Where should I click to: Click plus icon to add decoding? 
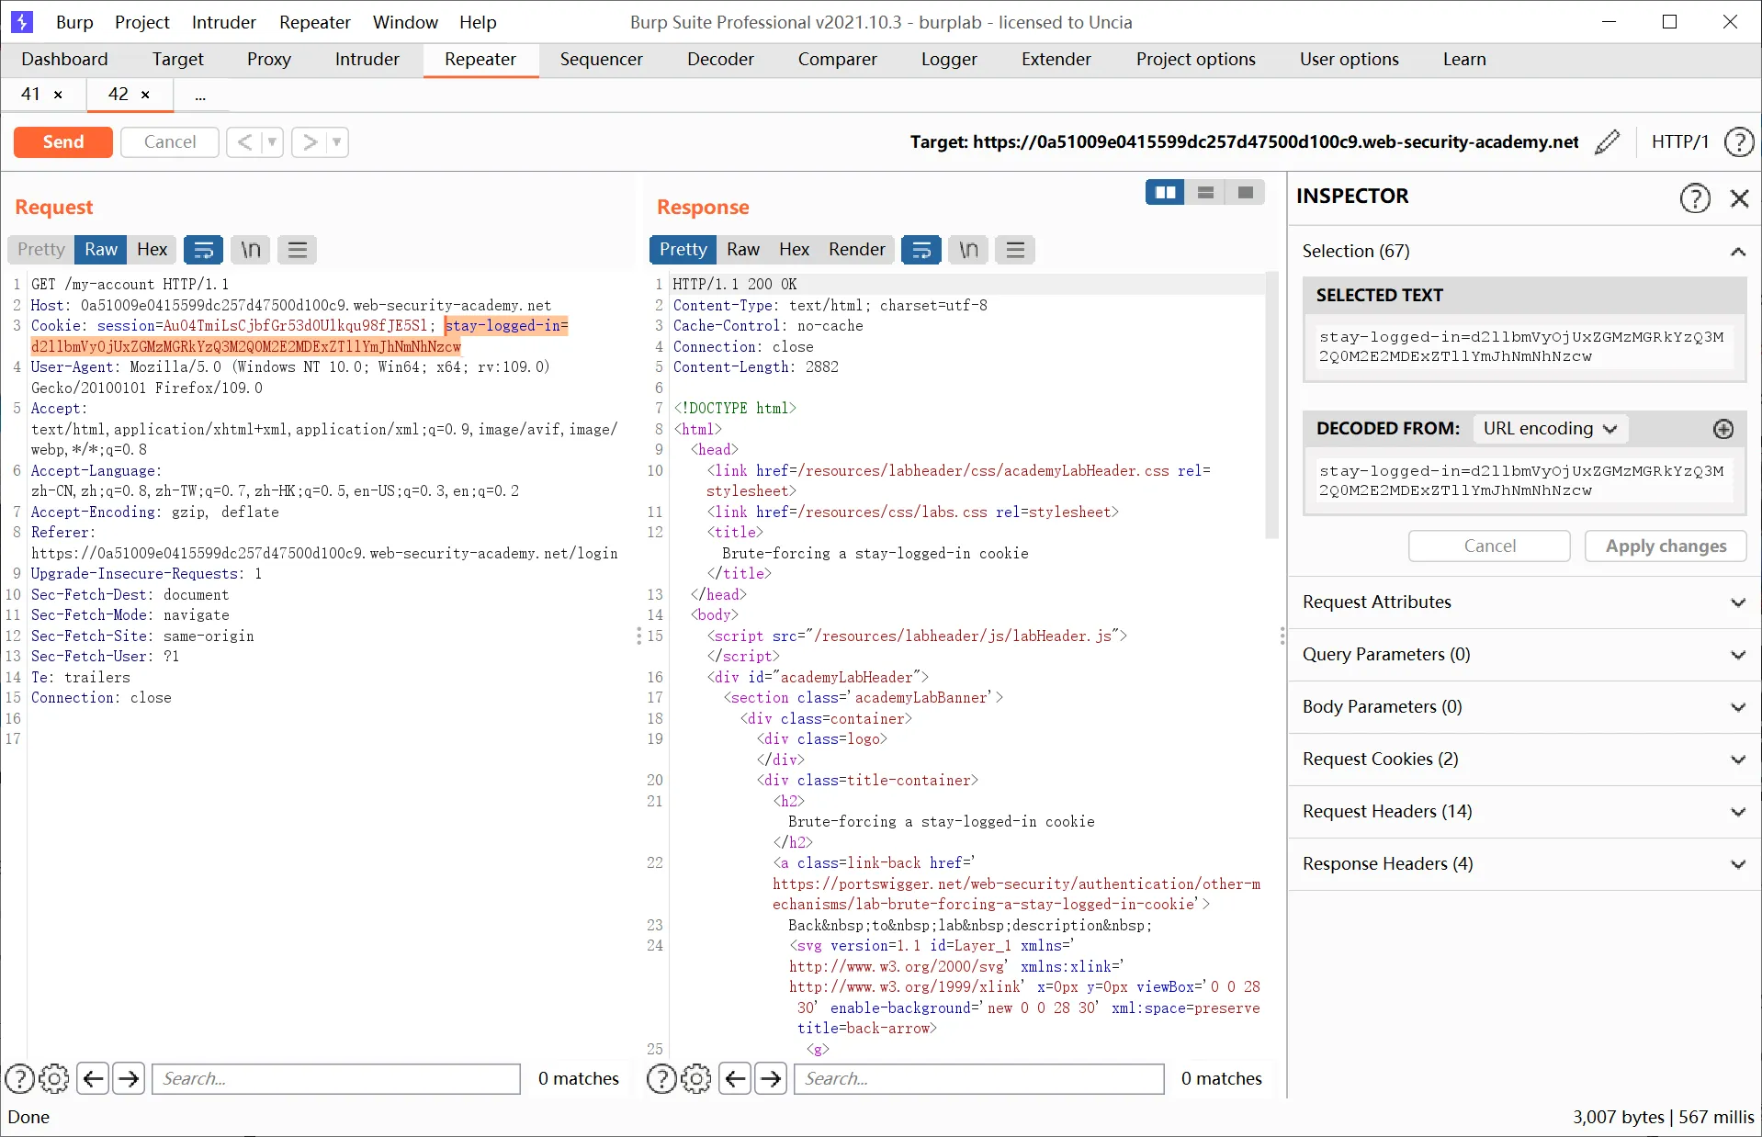coord(1723,429)
